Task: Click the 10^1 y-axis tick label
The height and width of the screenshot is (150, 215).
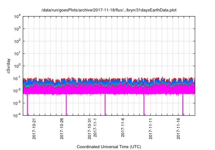Action: coord(17,54)
